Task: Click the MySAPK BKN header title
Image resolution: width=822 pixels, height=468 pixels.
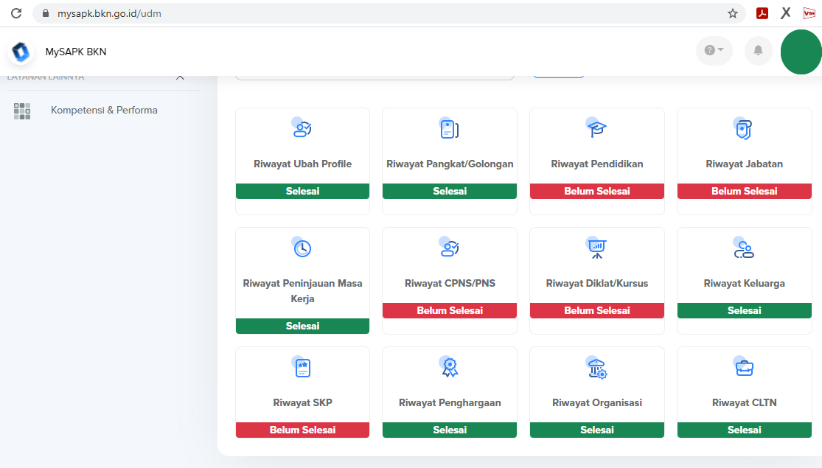Action: coord(76,52)
